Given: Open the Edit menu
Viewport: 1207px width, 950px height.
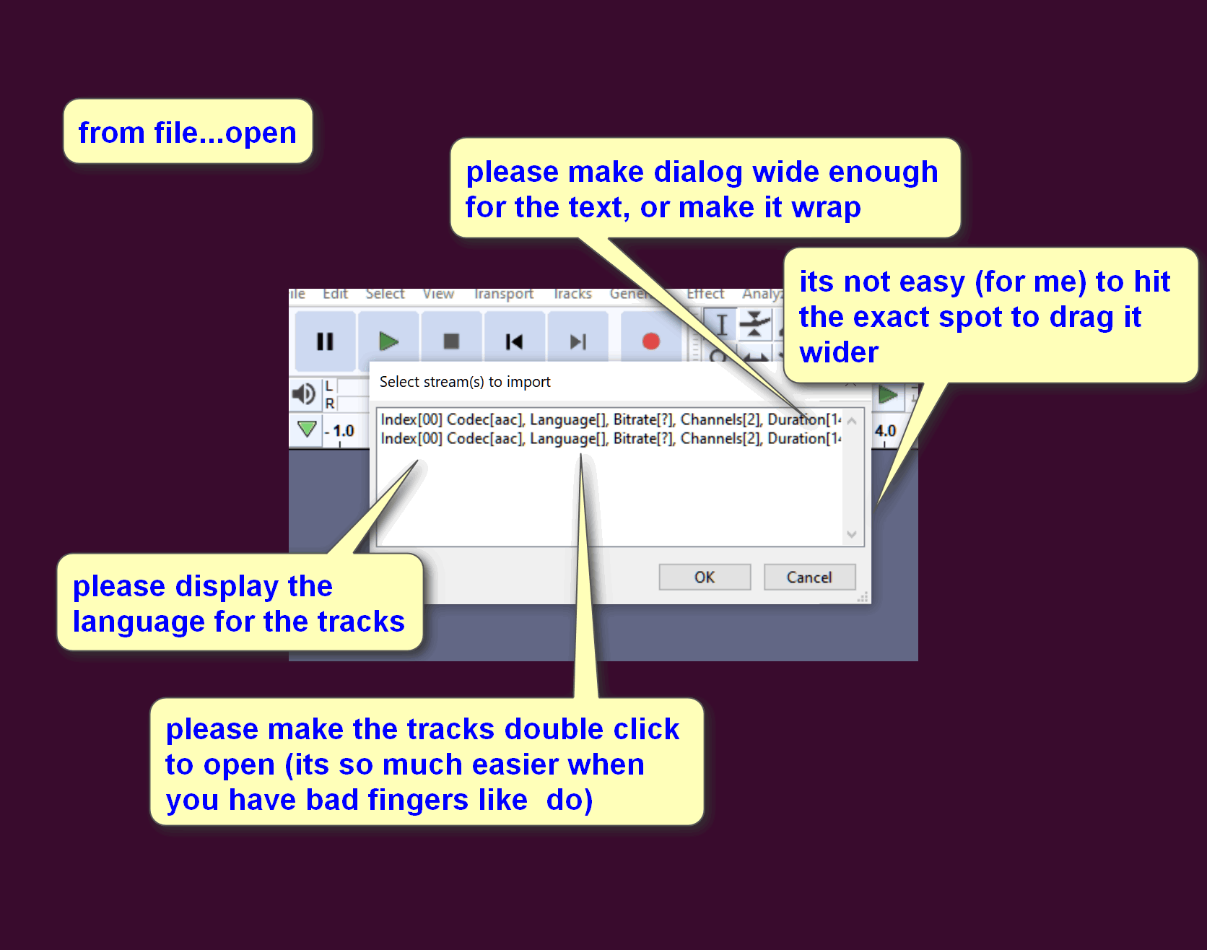Looking at the screenshot, I should click(335, 294).
